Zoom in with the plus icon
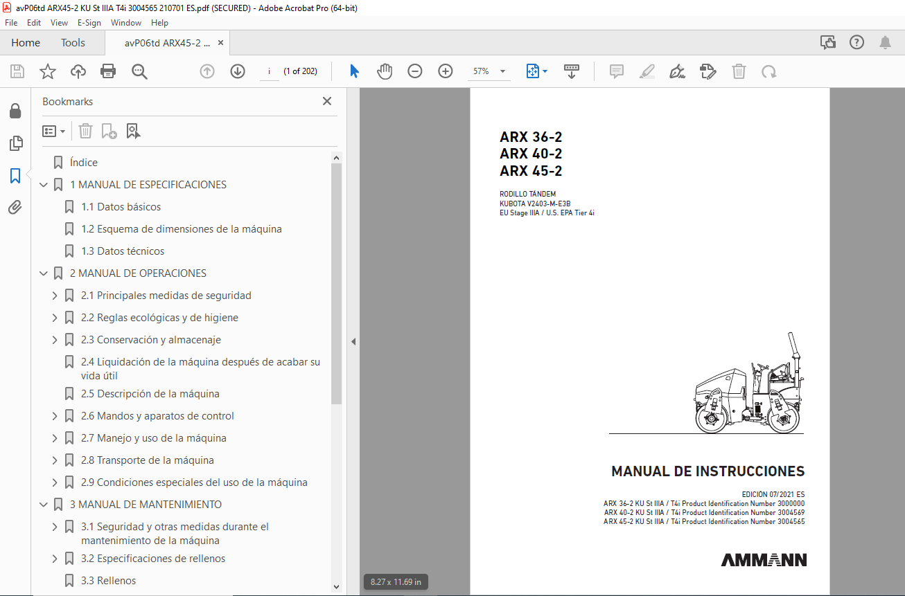The width and height of the screenshot is (905, 596). click(446, 71)
